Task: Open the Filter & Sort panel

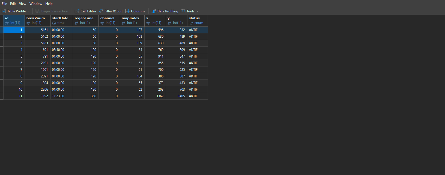Action: (111, 11)
